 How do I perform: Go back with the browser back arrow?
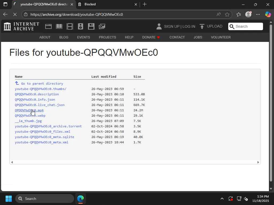pos(5,14)
